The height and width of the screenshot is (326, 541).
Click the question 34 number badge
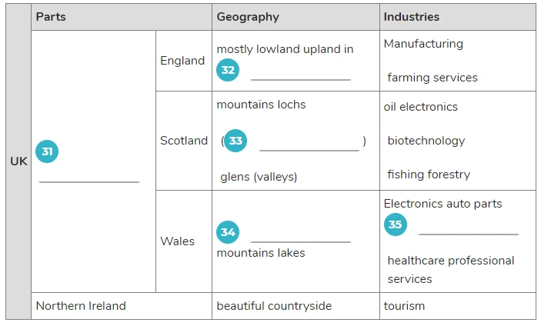[228, 232]
